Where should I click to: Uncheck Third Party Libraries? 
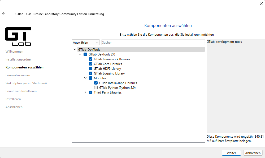pos(90,92)
